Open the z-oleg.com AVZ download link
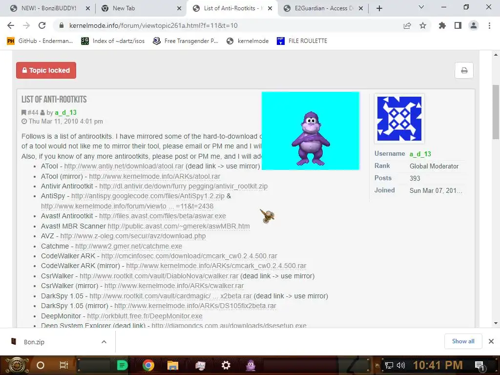Image resolution: width=500 pixels, height=375 pixels. [133, 236]
